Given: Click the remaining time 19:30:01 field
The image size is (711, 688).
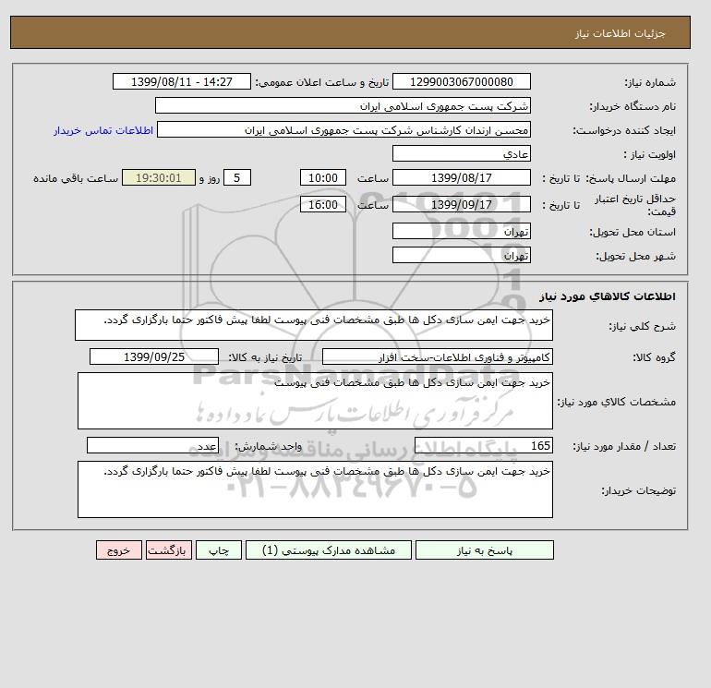Looking at the screenshot, I should 159,178.
